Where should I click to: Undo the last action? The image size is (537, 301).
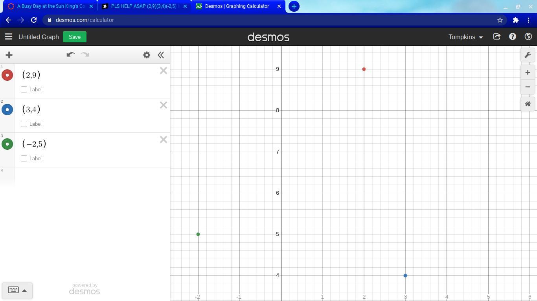(71, 55)
